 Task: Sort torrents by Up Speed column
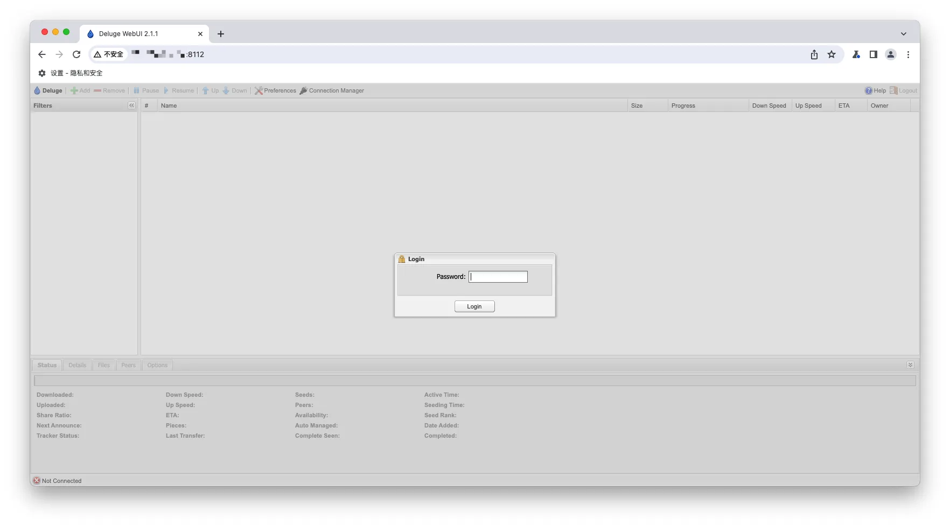click(813, 106)
